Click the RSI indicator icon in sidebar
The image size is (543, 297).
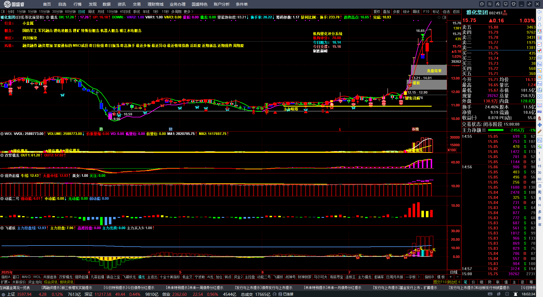coord(540,112)
